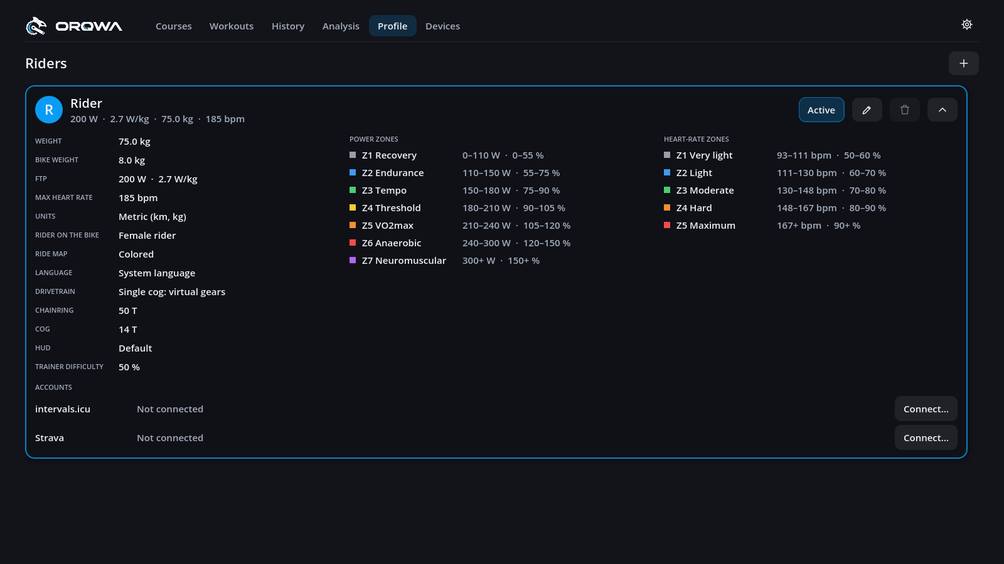Click the blue R rider avatar
1004x564 pixels.
[x=49, y=110]
